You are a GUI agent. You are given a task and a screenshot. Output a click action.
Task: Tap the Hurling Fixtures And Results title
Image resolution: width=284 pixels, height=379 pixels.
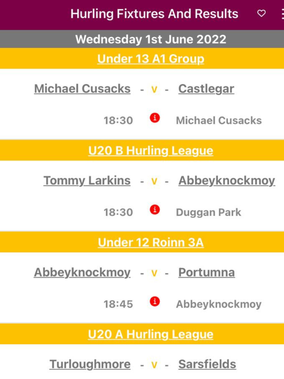click(x=154, y=14)
